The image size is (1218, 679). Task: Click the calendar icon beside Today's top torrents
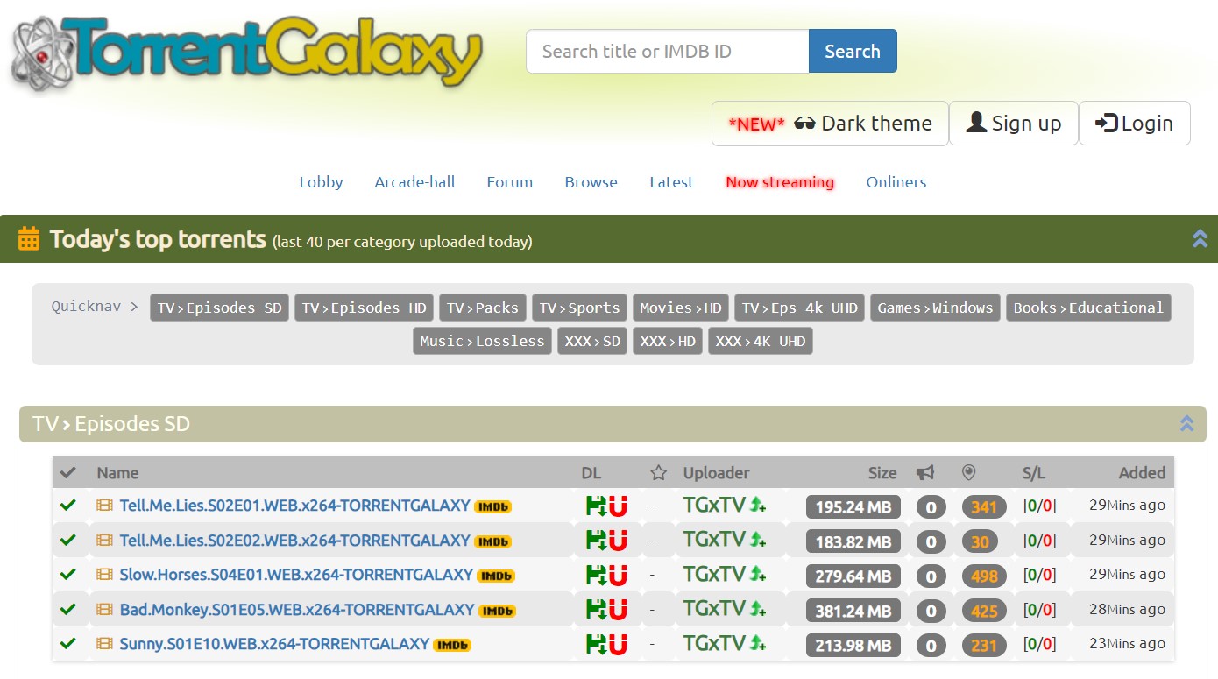coord(29,239)
